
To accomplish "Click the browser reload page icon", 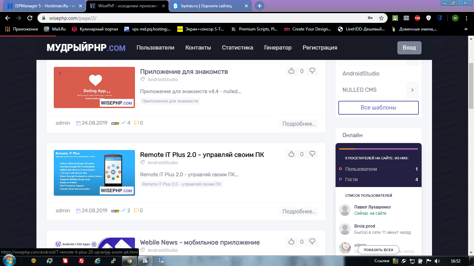I will [30, 18].
